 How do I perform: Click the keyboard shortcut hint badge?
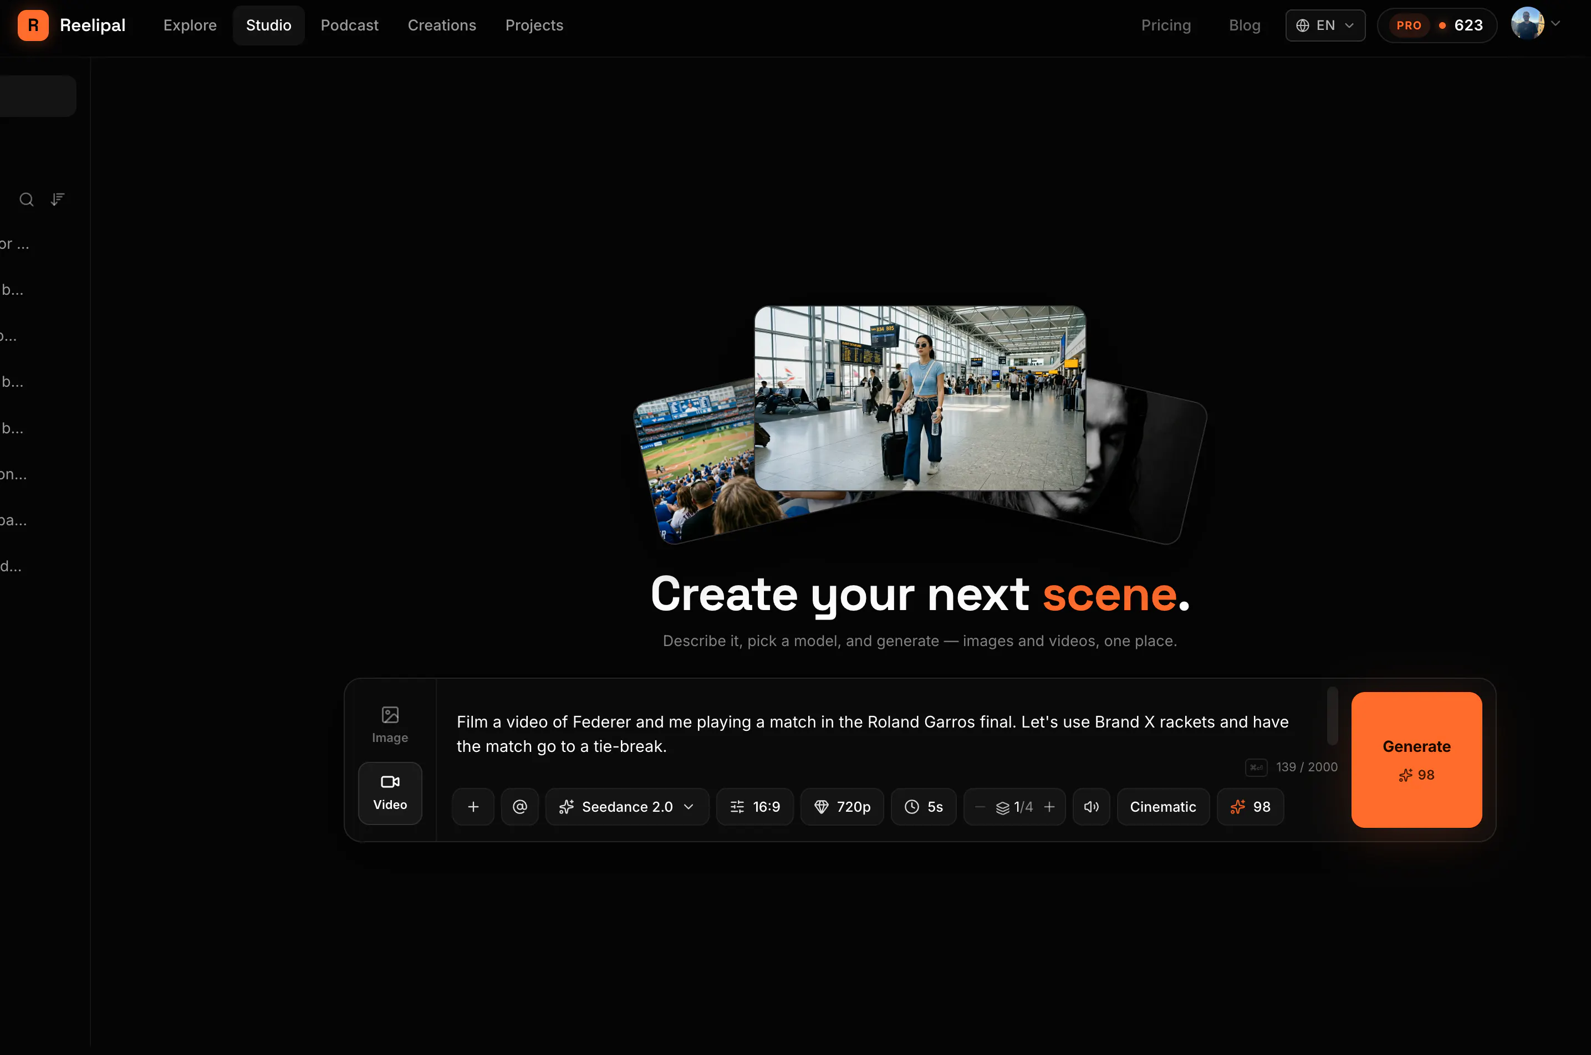1256,767
